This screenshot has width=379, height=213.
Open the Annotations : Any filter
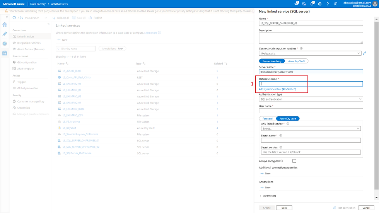coord(113,49)
